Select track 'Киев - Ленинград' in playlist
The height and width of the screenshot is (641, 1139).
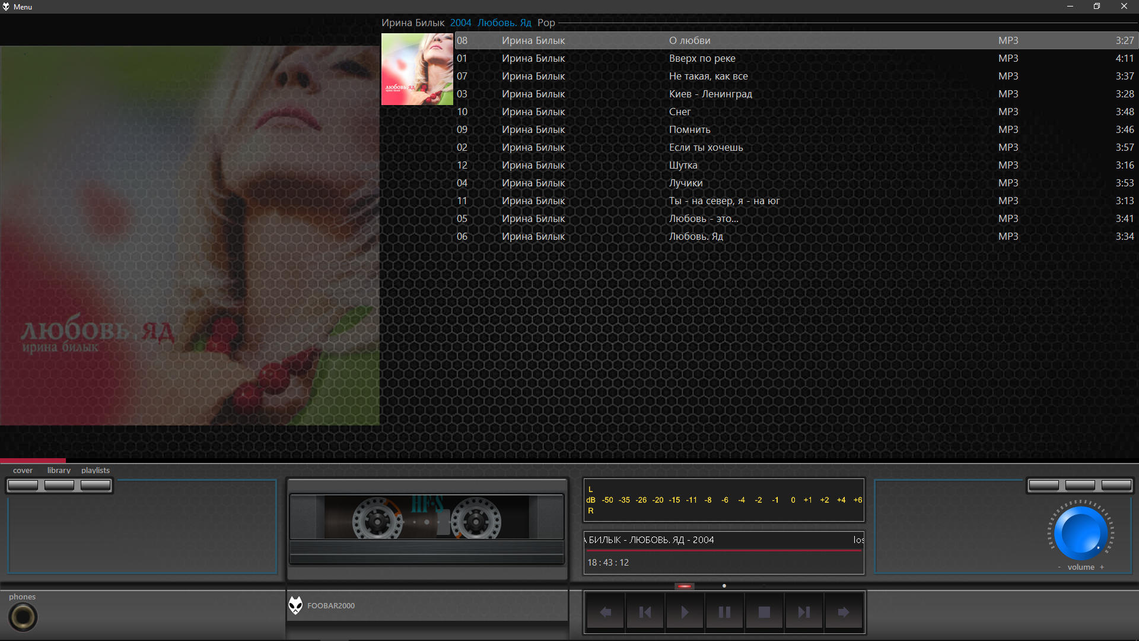click(710, 94)
